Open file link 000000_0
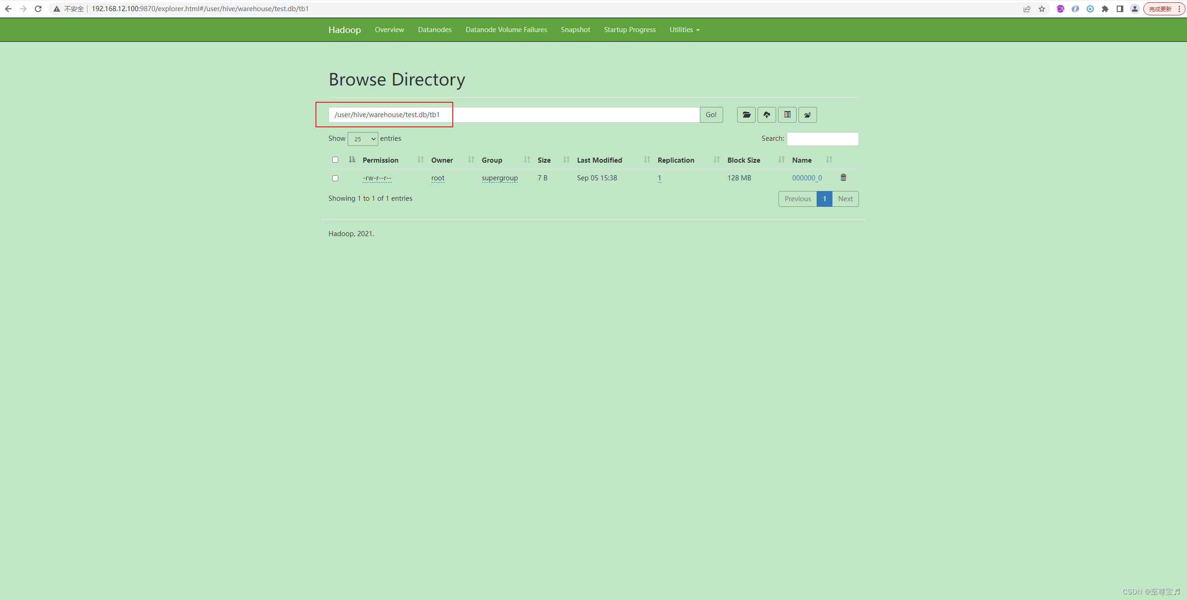This screenshot has width=1187, height=600. pyautogui.click(x=806, y=178)
